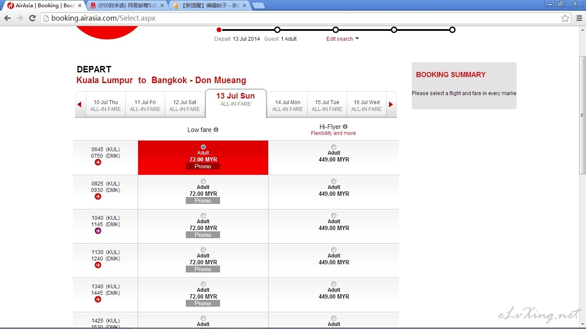This screenshot has width=586, height=329.
Task: Click the Promo label on the 1130 flight
Action: coord(203,269)
